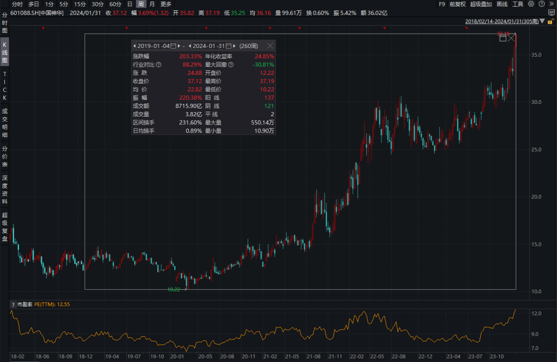Step end date backward with left arrow
This screenshot has width=557, height=362.
[190, 46]
